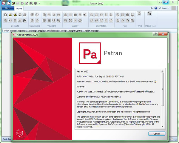
Task: Click the scrollbar thumb in the About text box
Action: click(163, 89)
